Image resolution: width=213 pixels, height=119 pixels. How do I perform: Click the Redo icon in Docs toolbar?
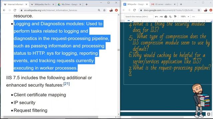[161, 17]
